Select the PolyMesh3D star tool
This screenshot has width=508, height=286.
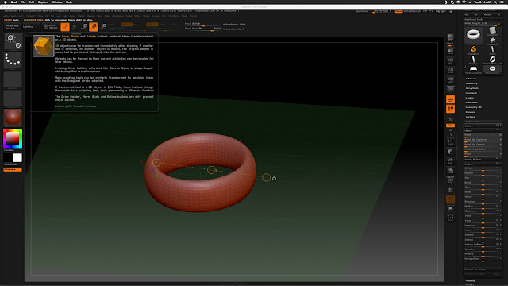pos(492,41)
